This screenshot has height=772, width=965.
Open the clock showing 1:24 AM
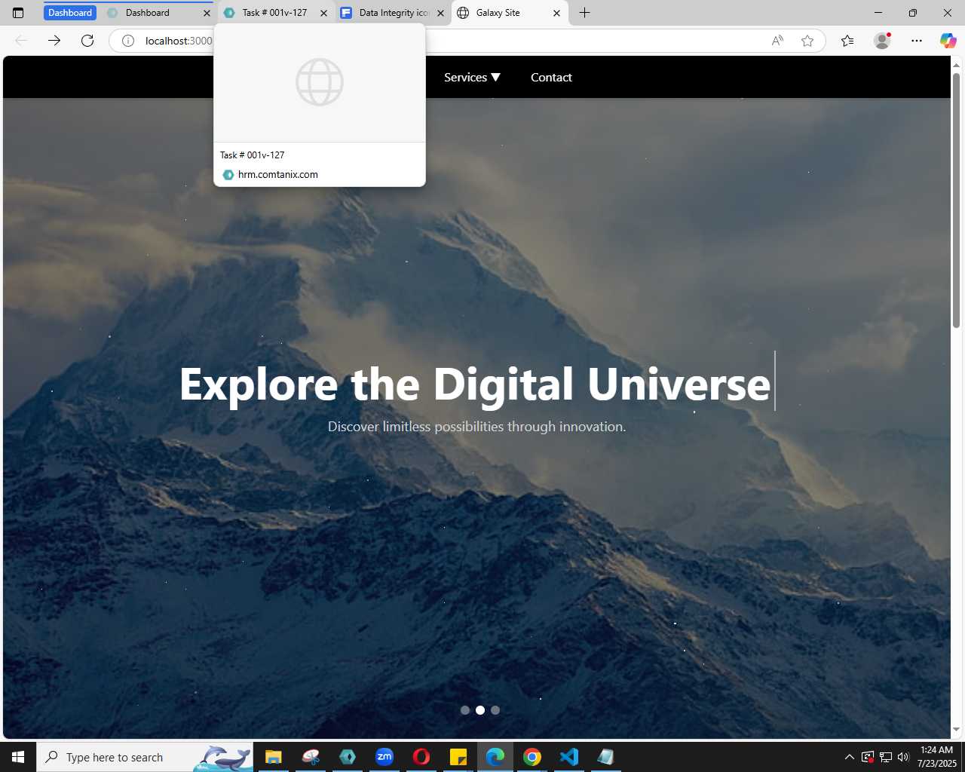(937, 757)
